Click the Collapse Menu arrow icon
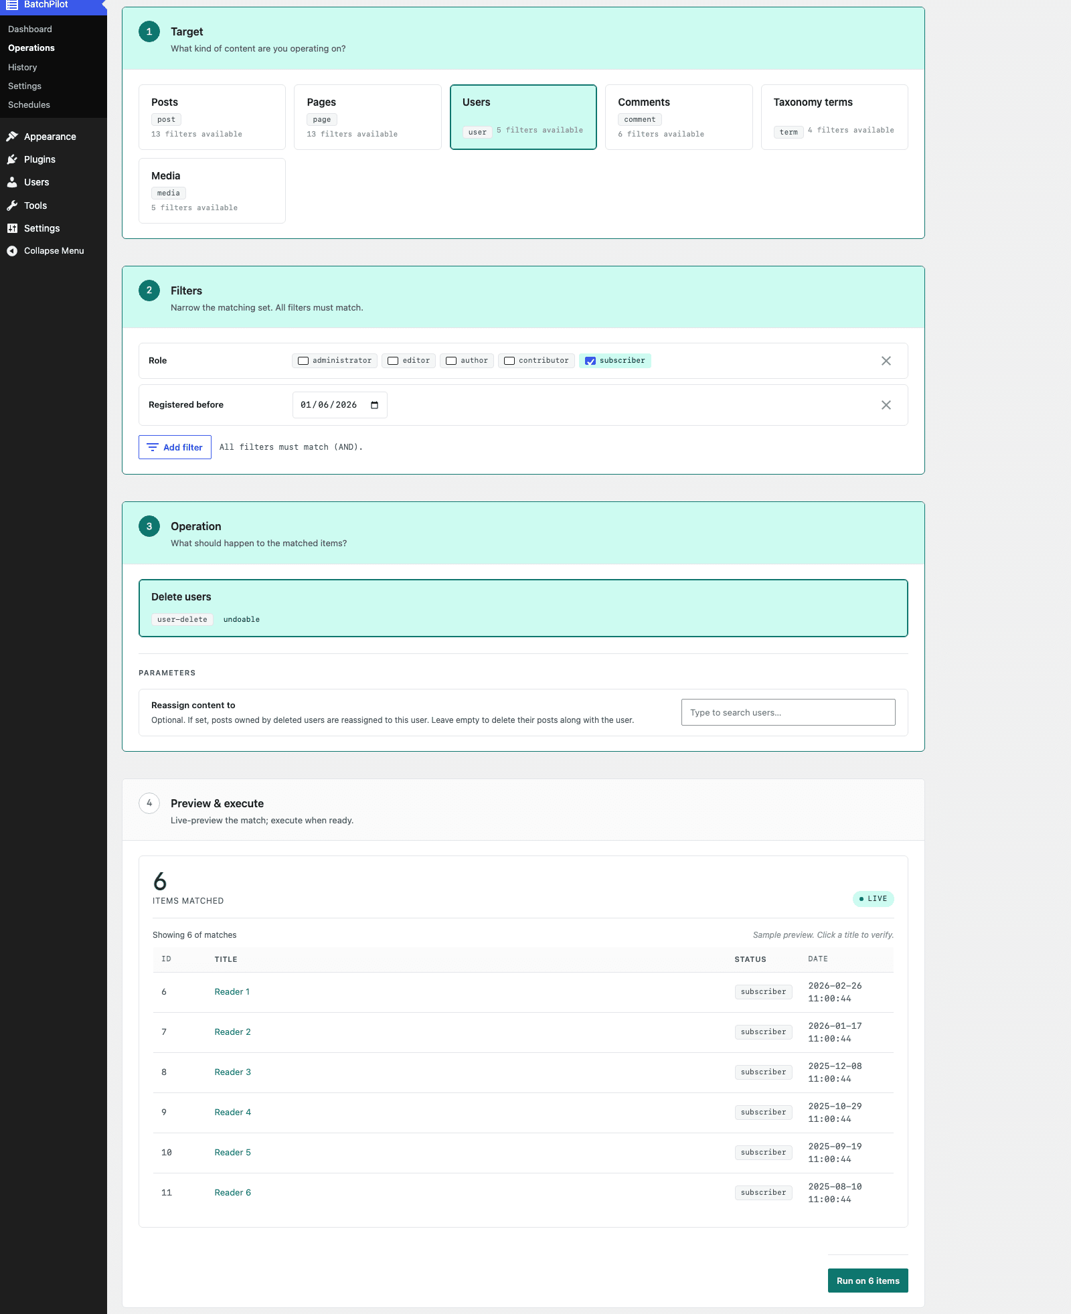This screenshot has width=1071, height=1314. [x=12, y=251]
